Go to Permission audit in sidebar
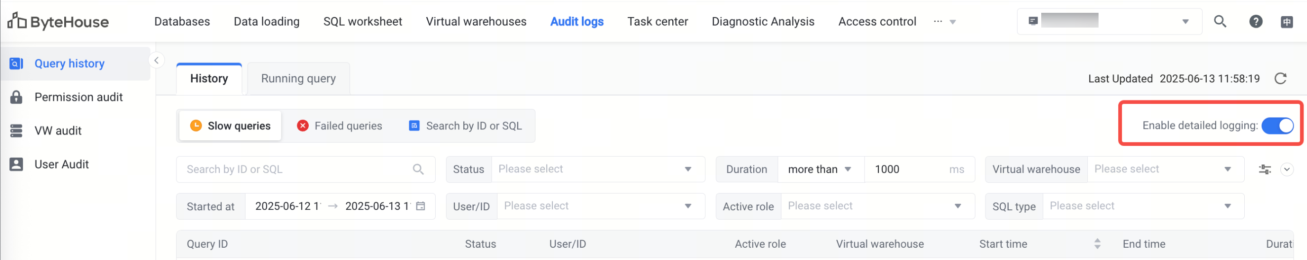The width and height of the screenshot is (1307, 260). [78, 97]
